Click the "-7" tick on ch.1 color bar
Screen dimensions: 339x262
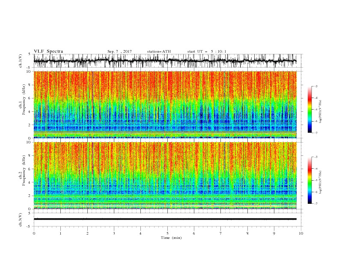316,133
